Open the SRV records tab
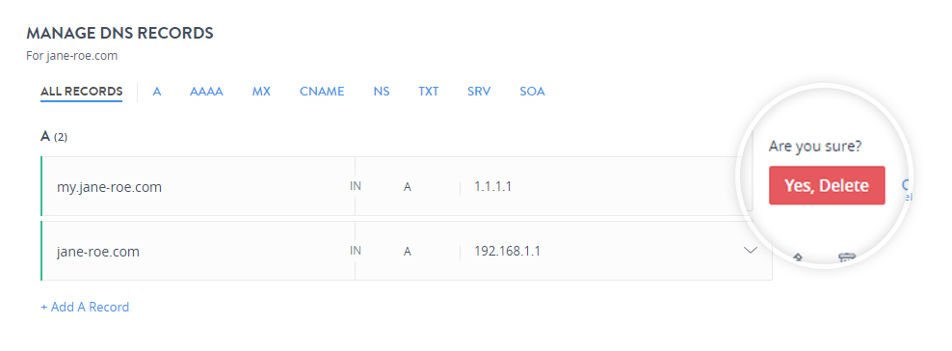 pos(479,92)
